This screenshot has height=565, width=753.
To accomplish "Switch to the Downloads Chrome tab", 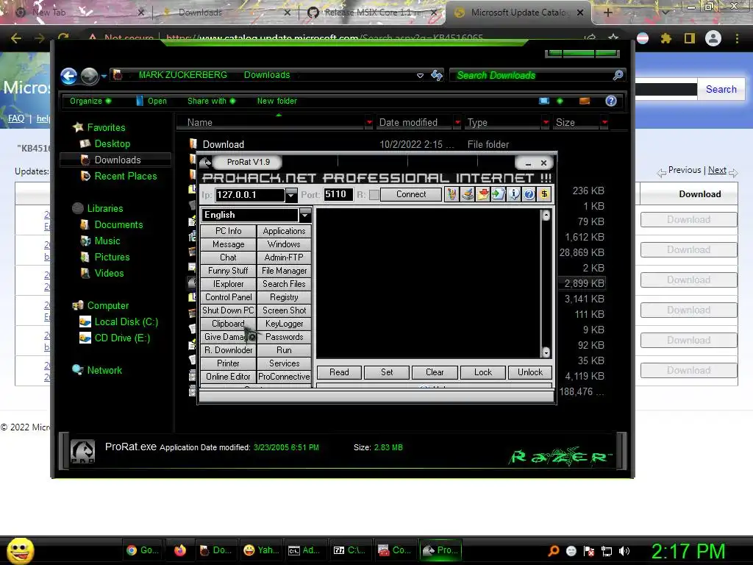I will 226,13.
